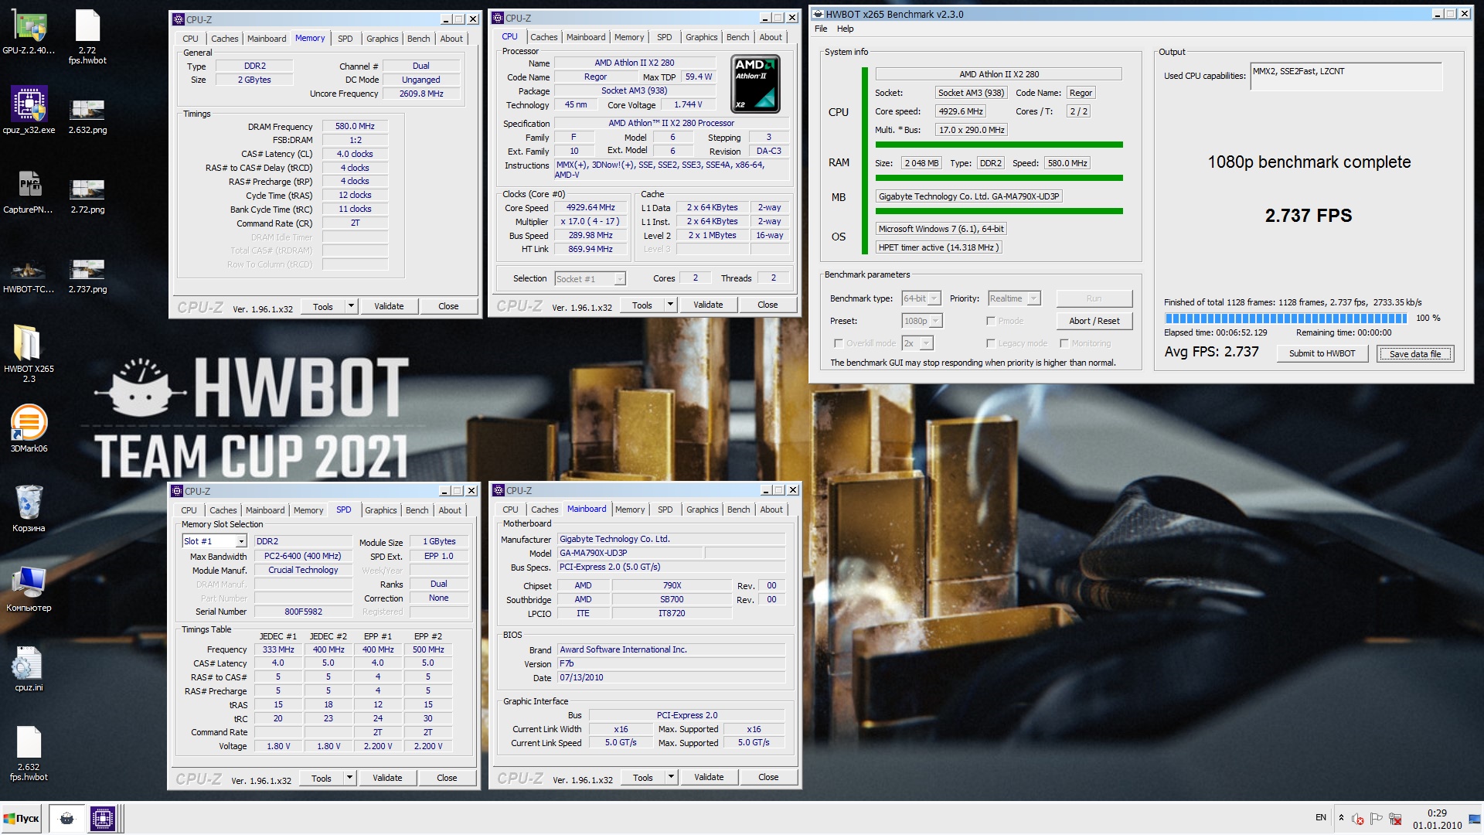Click Close in the SPD CPU-Z window

(447, 778)
